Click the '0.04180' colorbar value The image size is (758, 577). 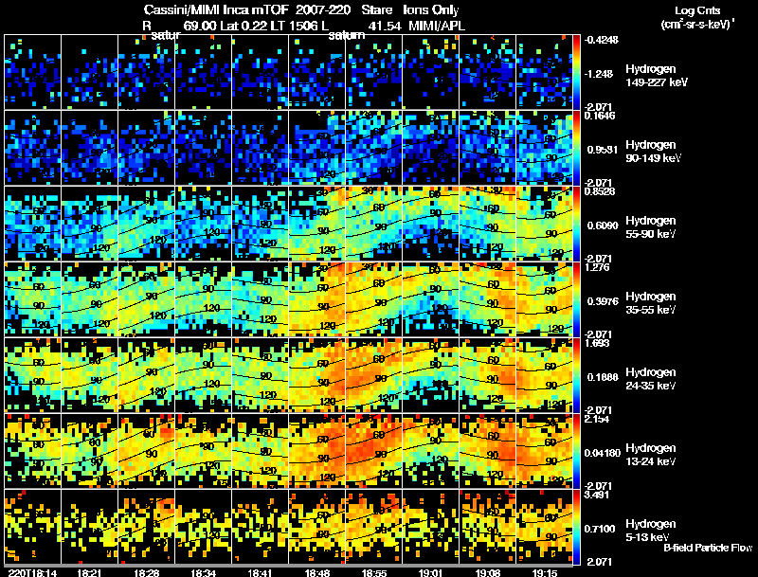603,453
